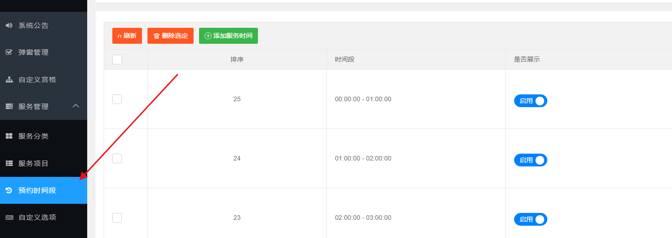
Task: Click the list icon beside 服务项目
Action: (x=9, y=163)
